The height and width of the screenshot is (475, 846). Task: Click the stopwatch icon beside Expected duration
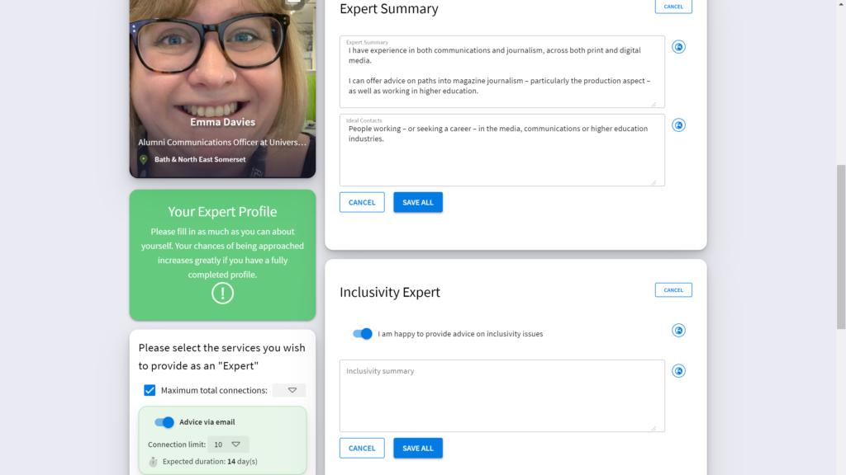153,462
